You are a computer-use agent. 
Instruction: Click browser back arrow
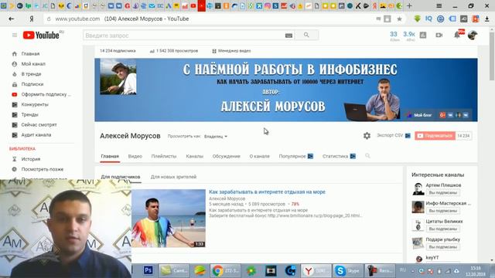pyautogui.click(x=12, y=19)
